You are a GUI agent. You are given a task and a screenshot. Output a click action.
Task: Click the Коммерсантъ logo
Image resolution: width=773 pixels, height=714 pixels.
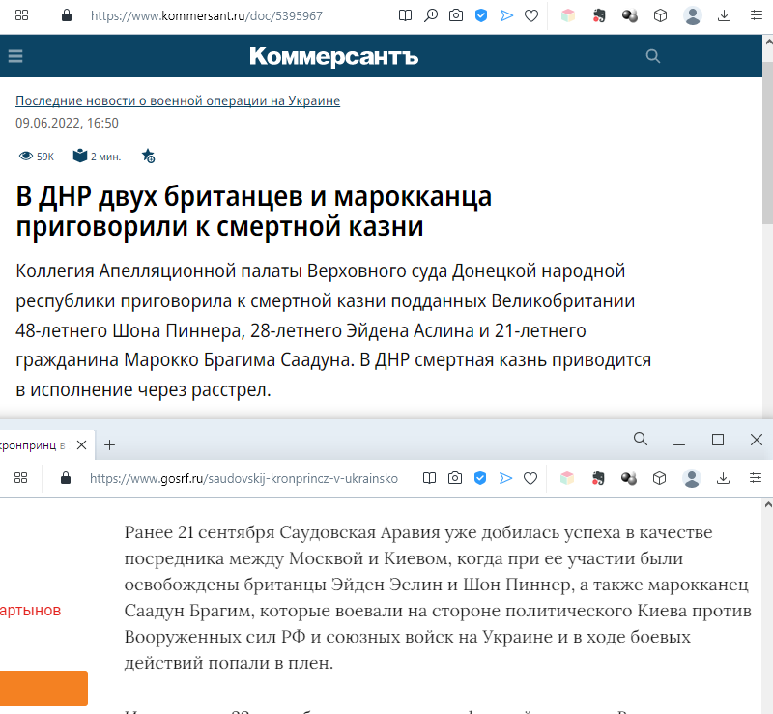pos(333,57)
